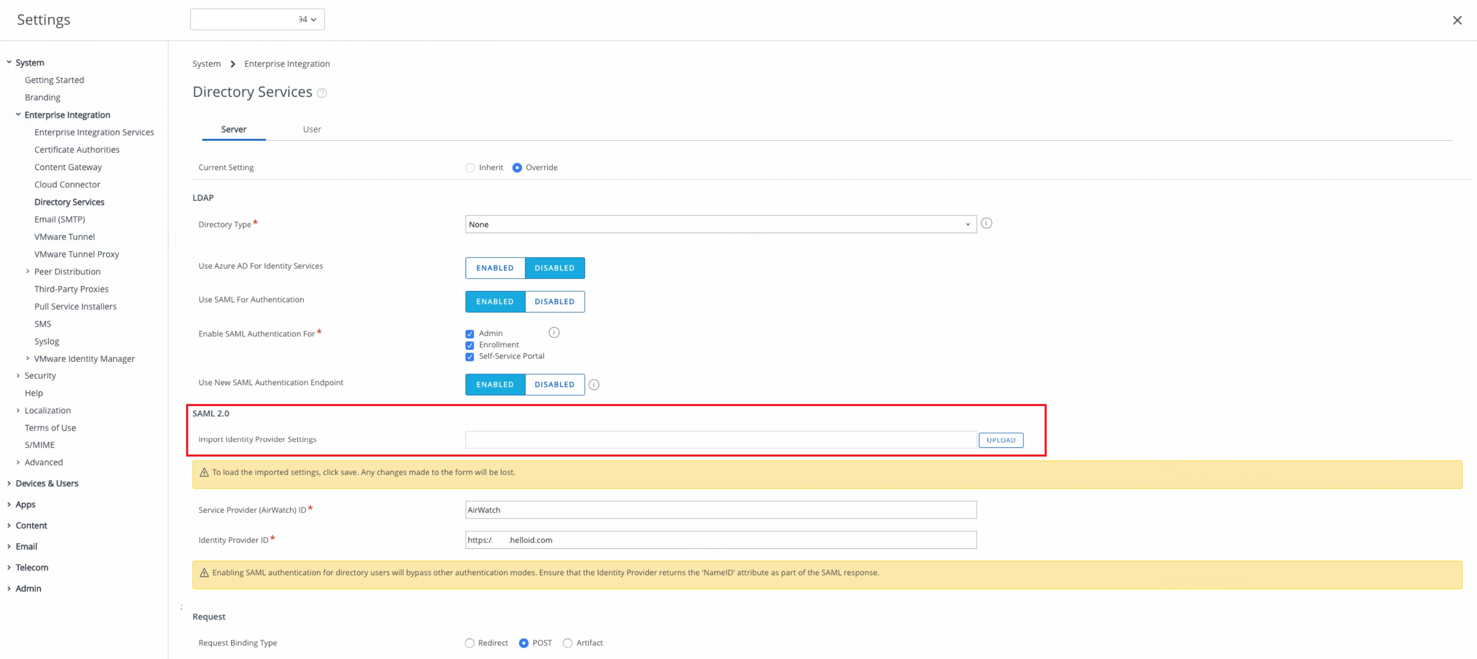Close the Settings window with the X
The height and width of the screenshot is (659, 1477).
click(x=1457, y=21)
